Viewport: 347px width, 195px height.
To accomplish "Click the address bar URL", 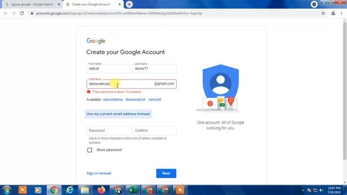I will click(119, 13).
